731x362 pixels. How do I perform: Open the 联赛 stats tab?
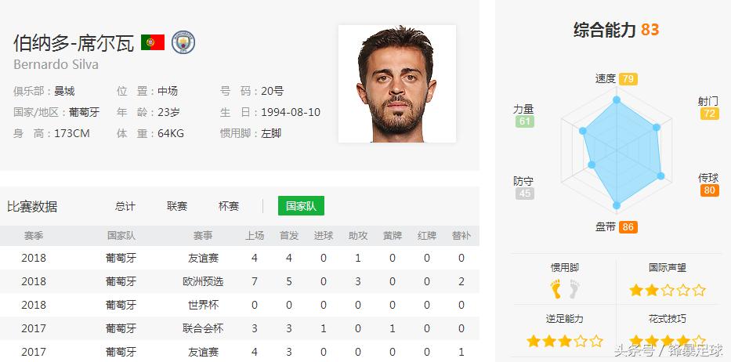coord(177,206)
